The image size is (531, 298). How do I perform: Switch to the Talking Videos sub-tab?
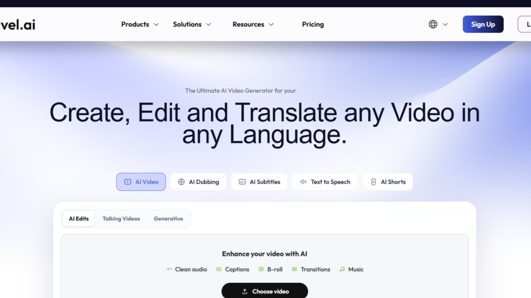coord(121,219)
